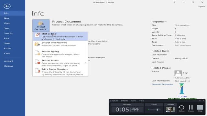Restore down the Word window
Viewport: 207px width, 116px height.
click(193, 2)
